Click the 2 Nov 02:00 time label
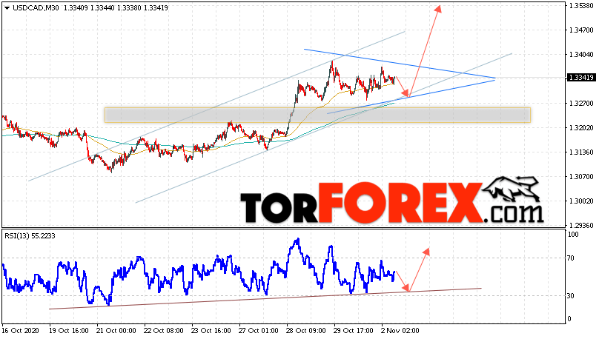The image size is (599, 339). pos(400,331)
